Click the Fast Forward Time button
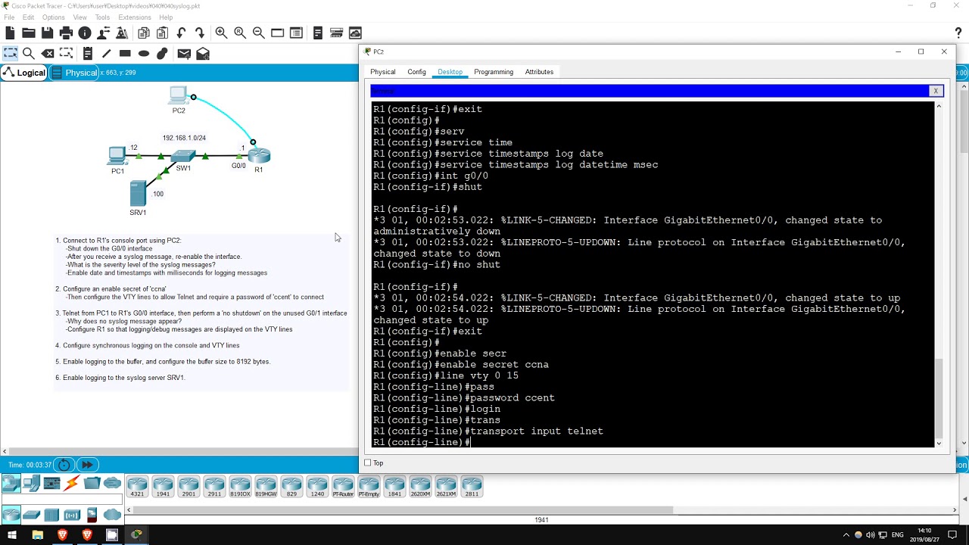The image size is (969, 545). [87, 465]
